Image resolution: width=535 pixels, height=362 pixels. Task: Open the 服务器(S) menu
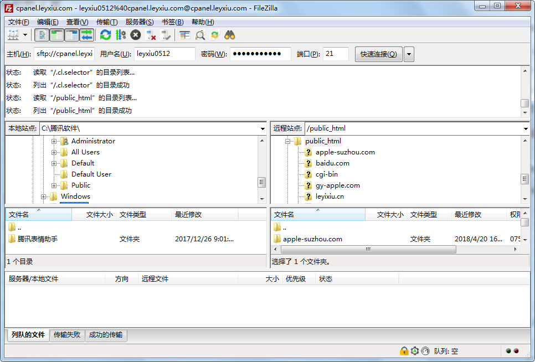(140, 22)
